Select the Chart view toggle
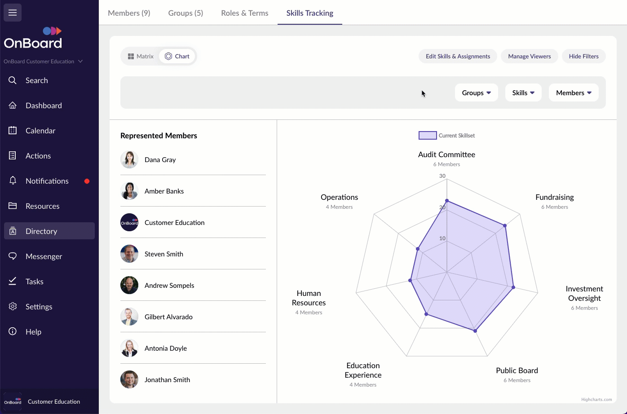Image resolution: width=627 pixels, height=414 pixels. 177,57
